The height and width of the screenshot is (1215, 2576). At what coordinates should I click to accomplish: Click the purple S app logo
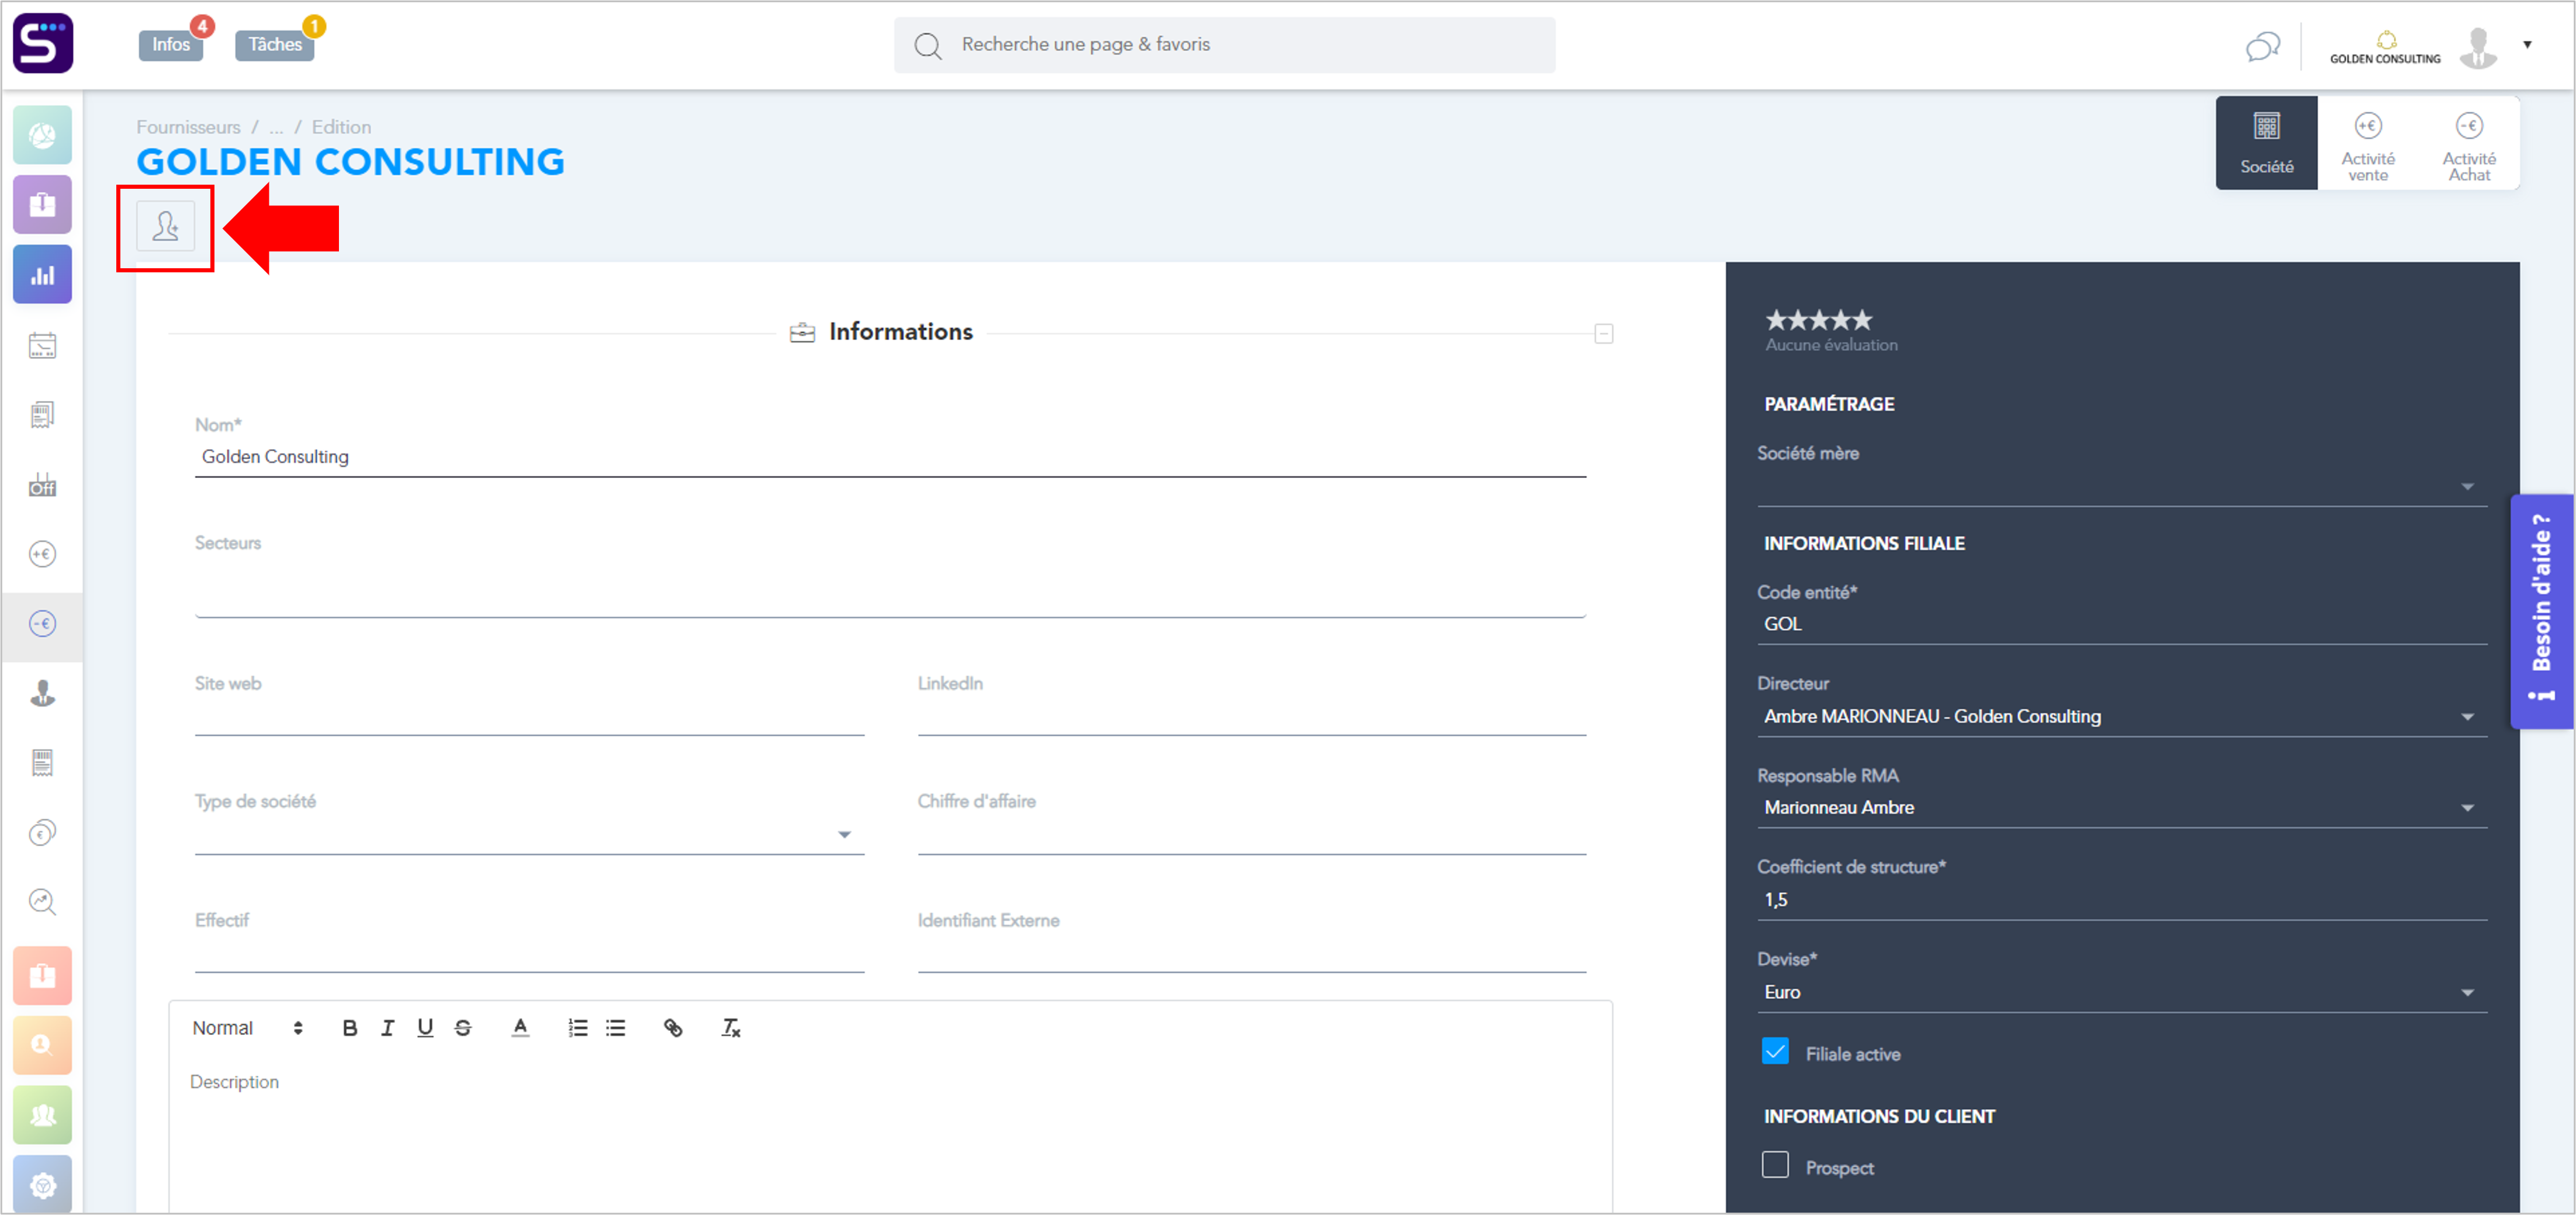coord(43,43)
